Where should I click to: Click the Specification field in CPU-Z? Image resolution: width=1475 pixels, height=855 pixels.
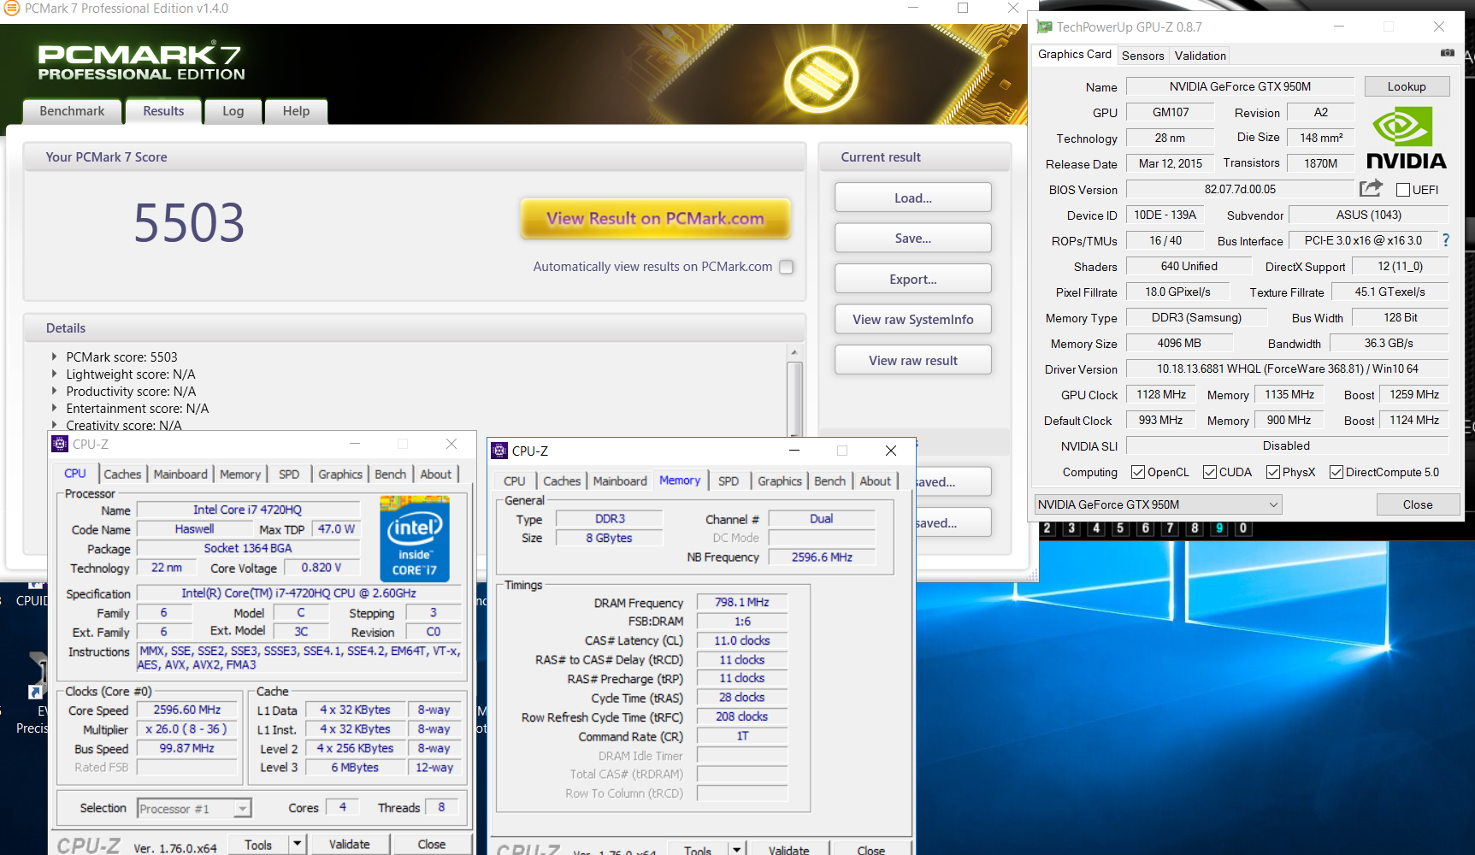coord(298,593)
